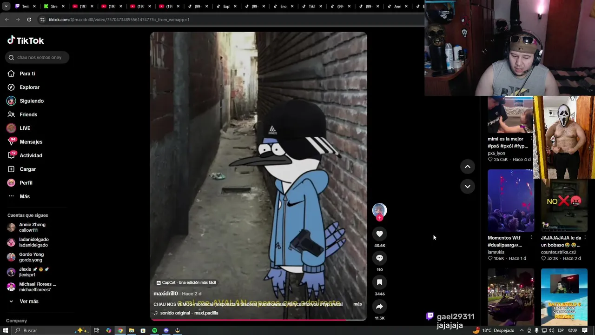This screenshot has width=595, height=335.
Task: Open Battlefield 6 Redsec video thumbnail
Action: tap(564, 296)
